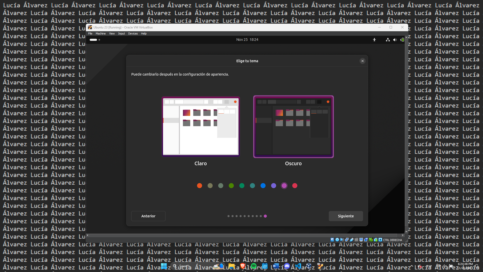Open the View menu in VirtualBox
Screen dimensions: 483x272
[112, 33]
